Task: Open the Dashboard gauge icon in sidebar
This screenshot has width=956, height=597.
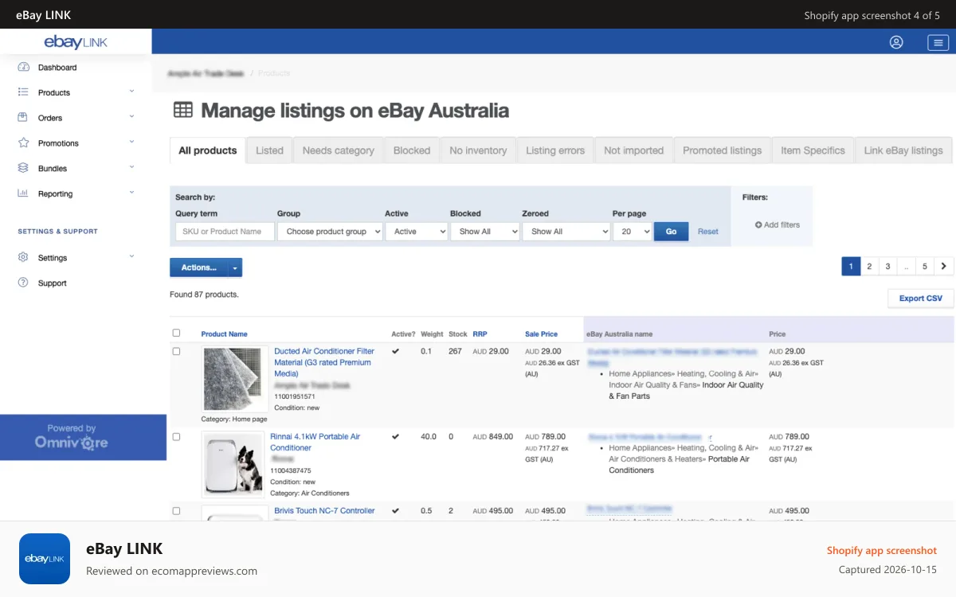Action: (x=23, y=68)
